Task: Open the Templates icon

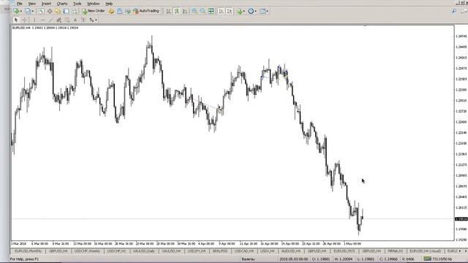Action: tap(263, 11)
